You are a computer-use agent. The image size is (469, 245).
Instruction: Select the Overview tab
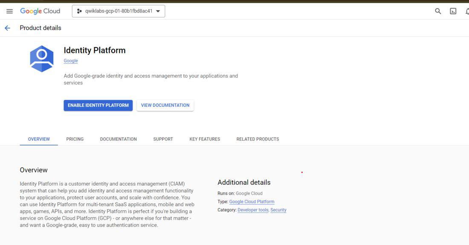(39, 139)
